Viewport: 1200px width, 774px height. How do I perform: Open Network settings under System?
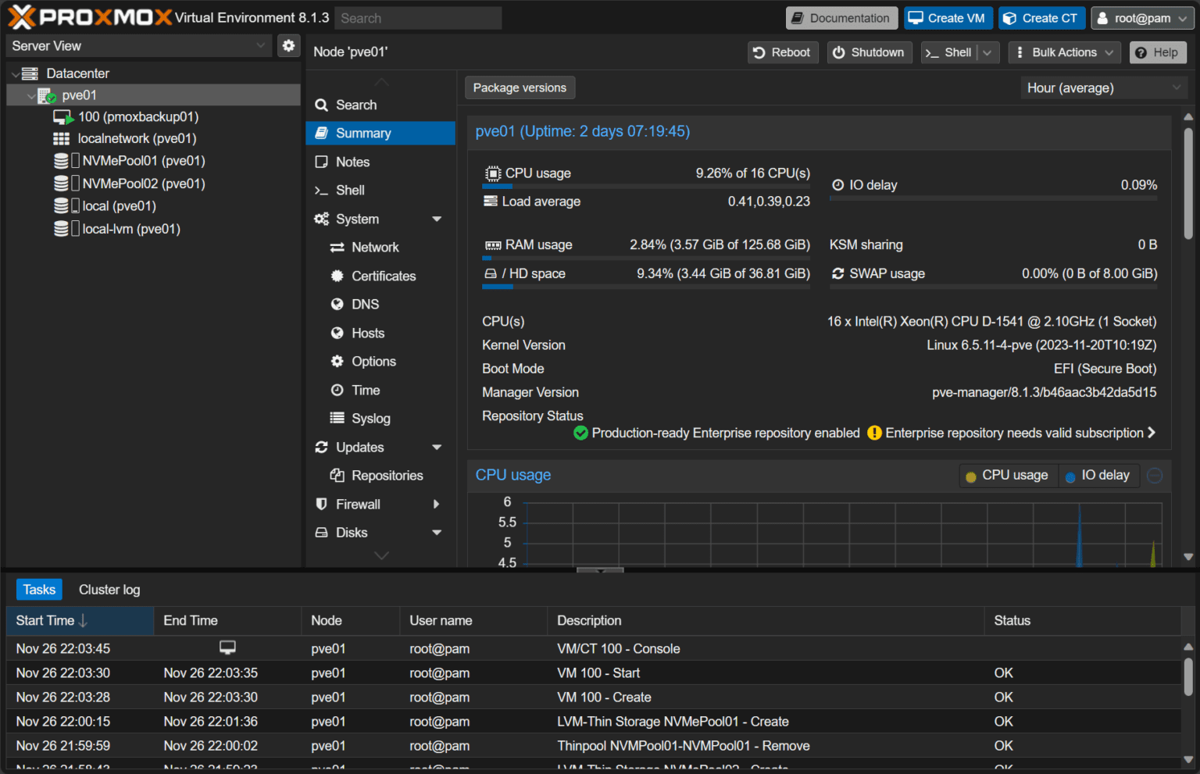pos(374,247)
